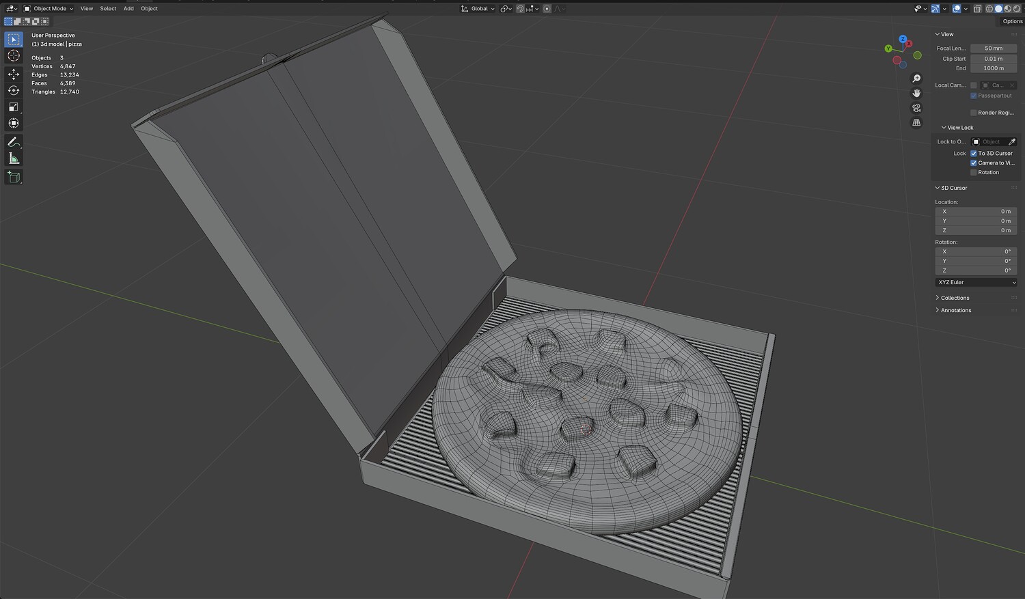Click the 3D Cursor Rotation X field
The image size is (1025, 599).
coord(976,252)
